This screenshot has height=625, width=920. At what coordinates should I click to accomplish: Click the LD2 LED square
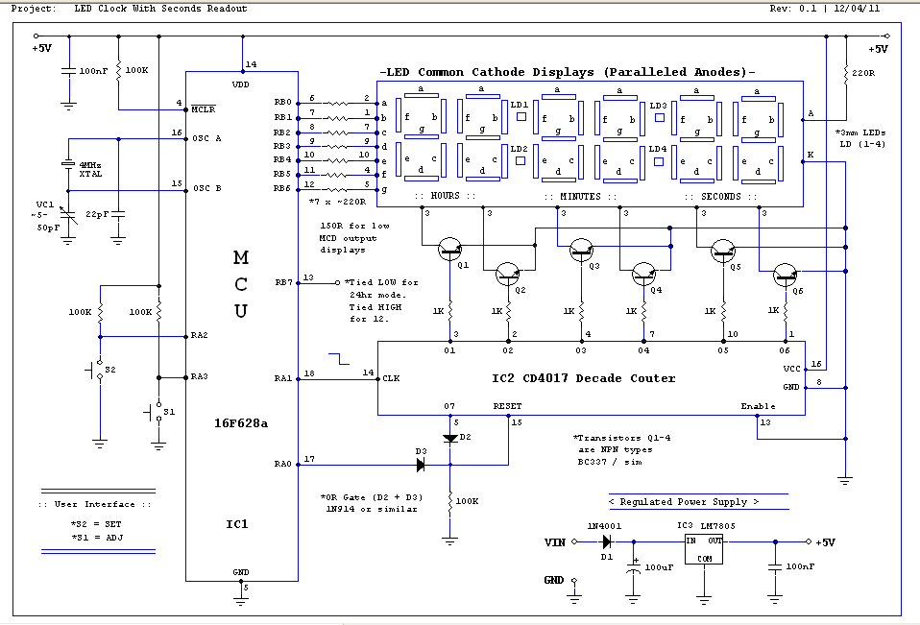click(x=521, y=160)
